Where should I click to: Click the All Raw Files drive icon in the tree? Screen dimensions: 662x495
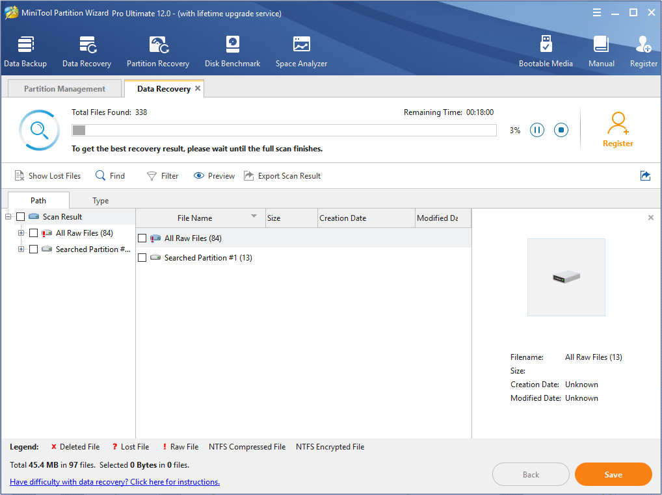coord(47,233)
